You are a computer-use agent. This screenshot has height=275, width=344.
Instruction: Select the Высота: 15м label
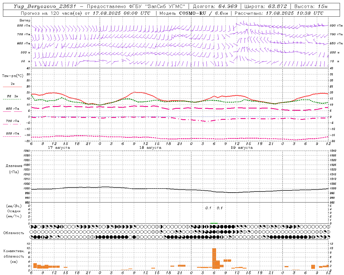pos(311,6)
